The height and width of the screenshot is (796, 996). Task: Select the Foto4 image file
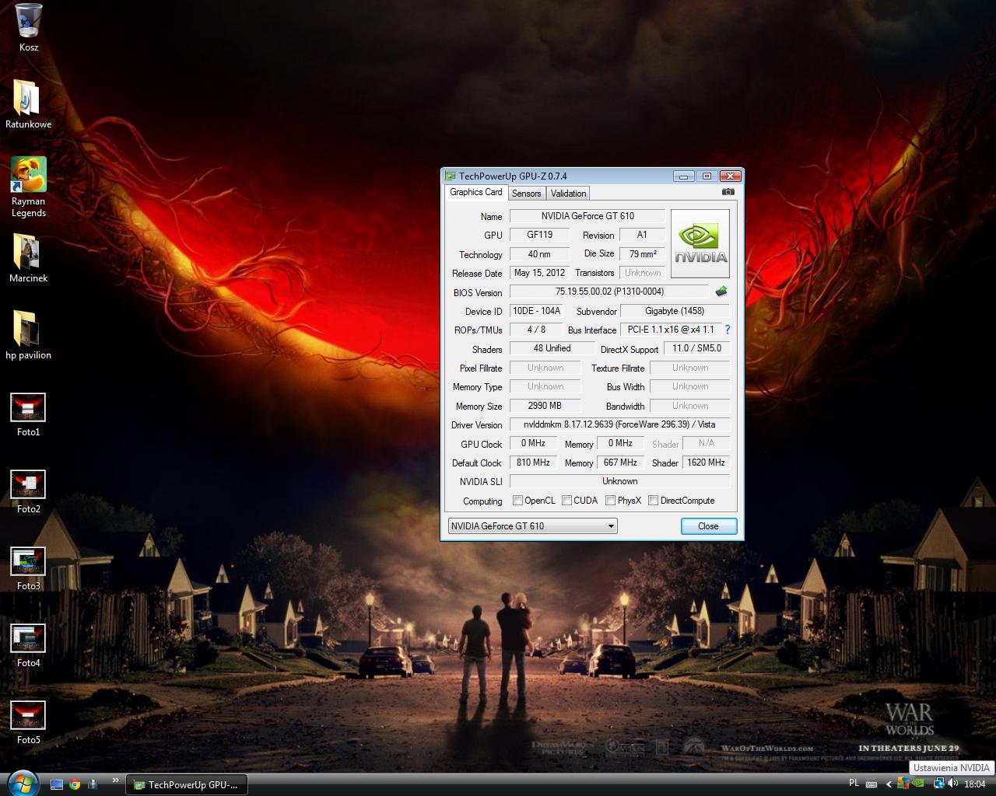coord(29,646)
